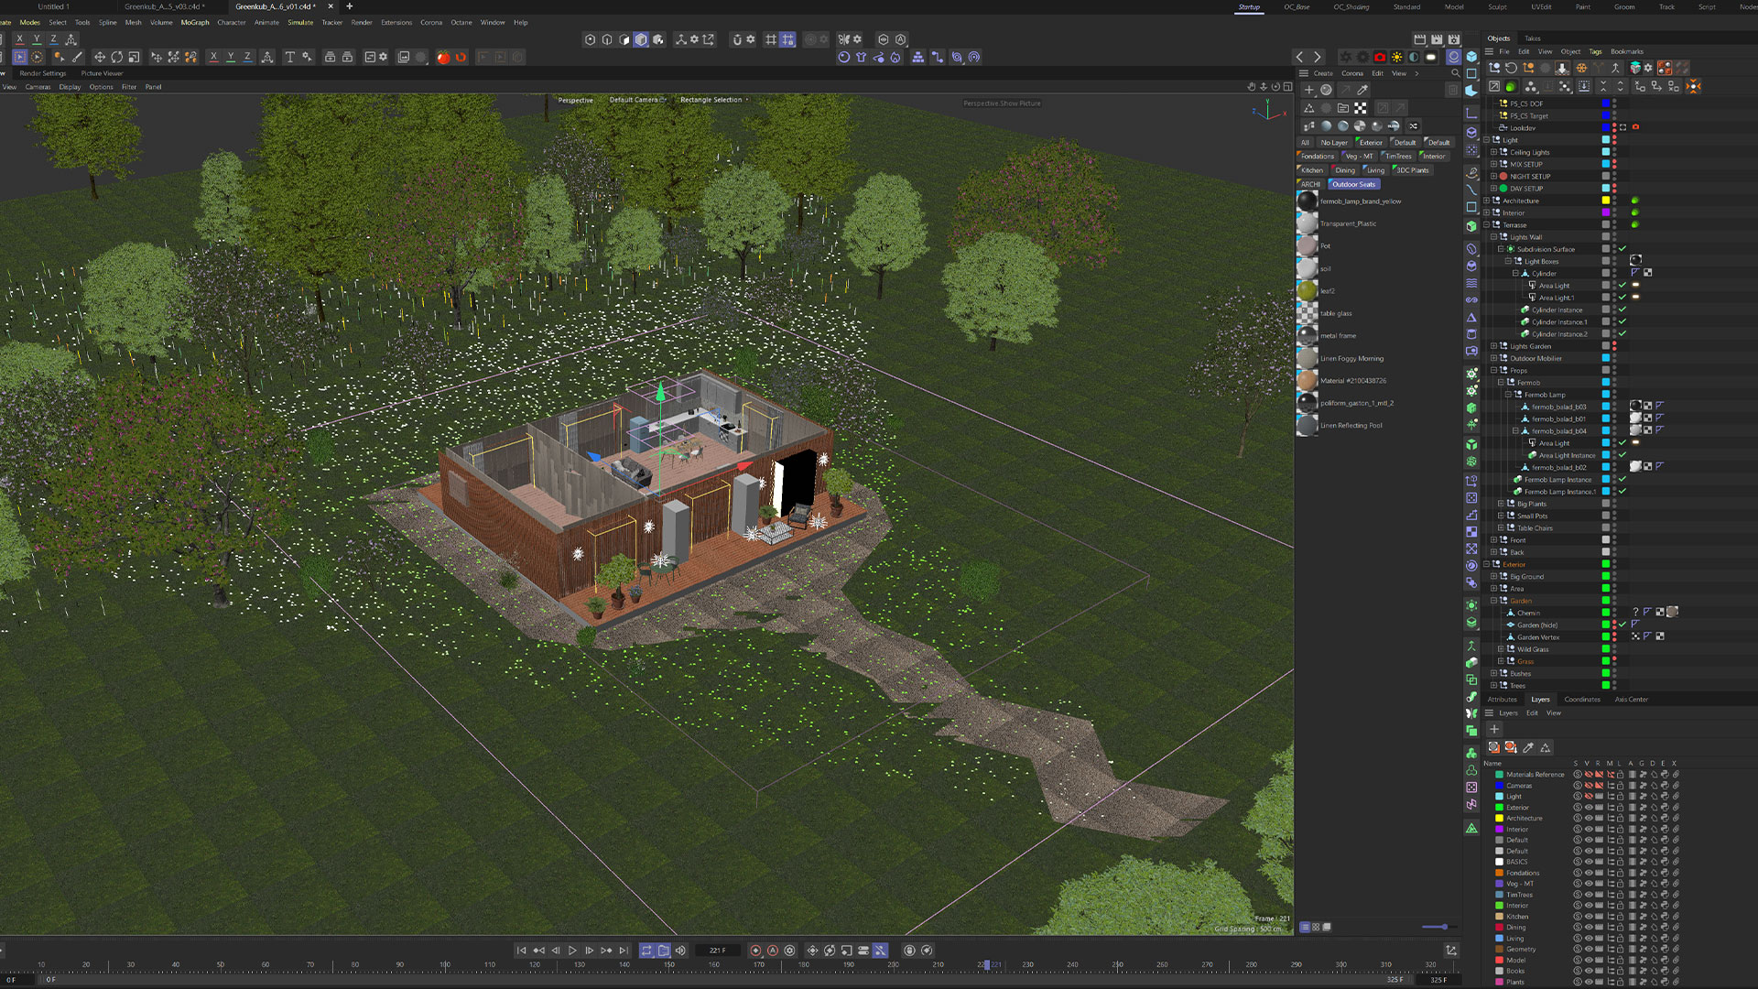Screen dimensions: 1758x989
Task: Select the Scale tool
Action: tap(135, 57)
